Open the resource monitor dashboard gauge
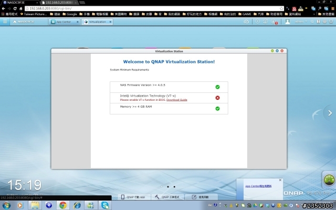 tap(329, 180)
